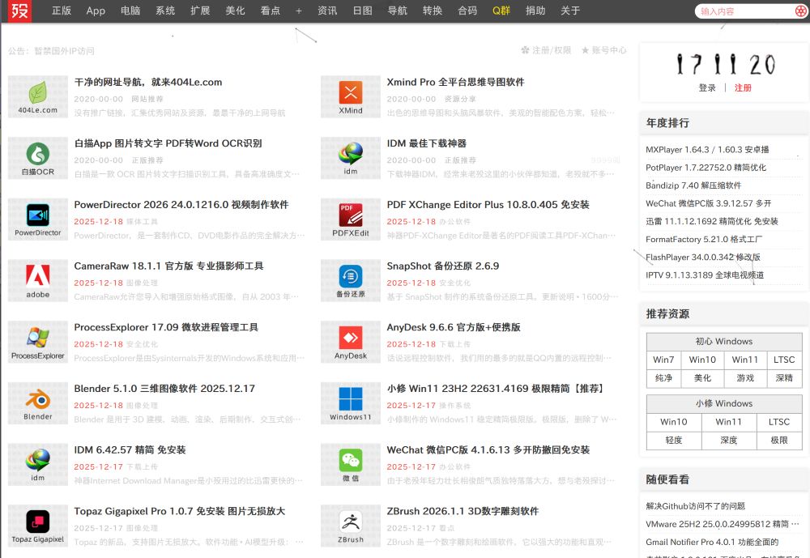This screenshot has width=810, height=558.
Task: Click the 登录 login link
Action: click(707, 88)
